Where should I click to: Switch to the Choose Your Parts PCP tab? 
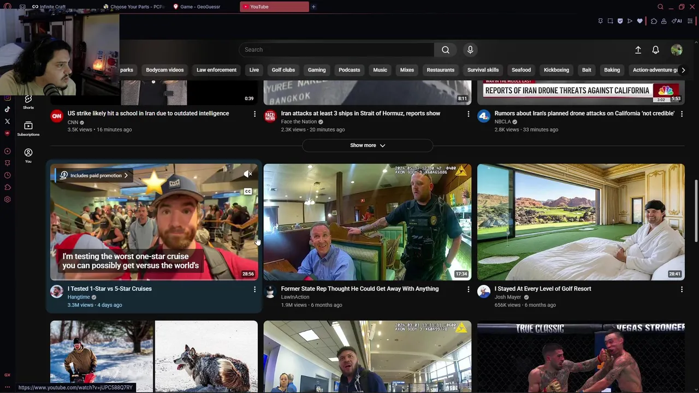point(134,7)
